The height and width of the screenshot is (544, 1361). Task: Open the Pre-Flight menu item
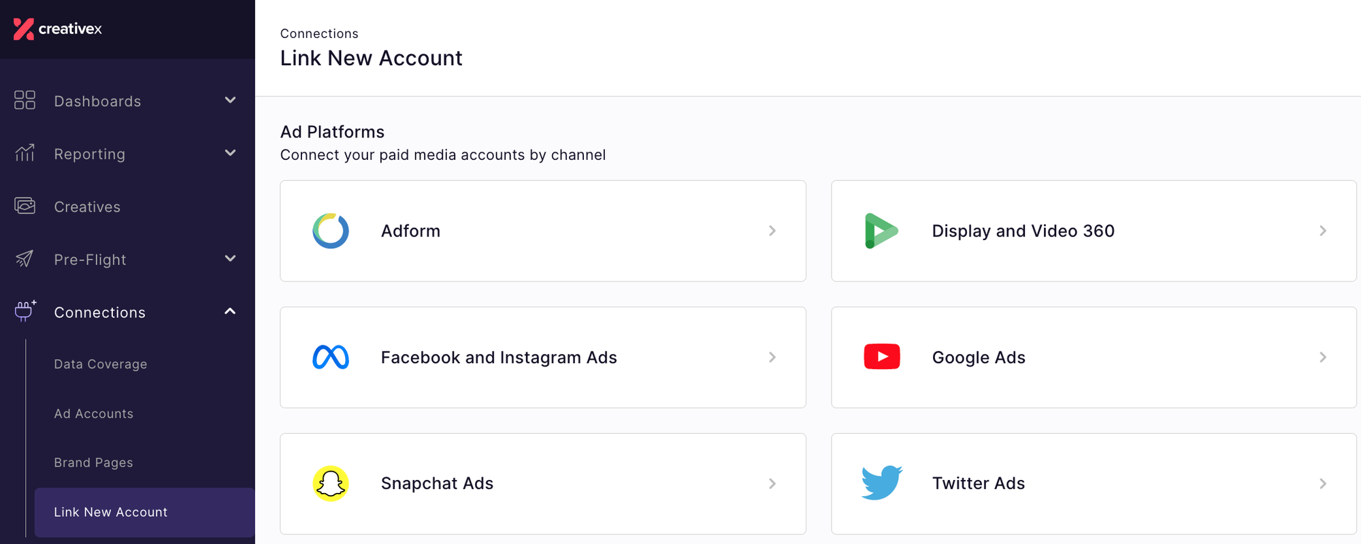tap(127, 259)
